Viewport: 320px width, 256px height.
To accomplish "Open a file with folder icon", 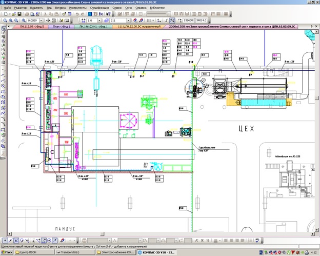I will tap(14, 14).
